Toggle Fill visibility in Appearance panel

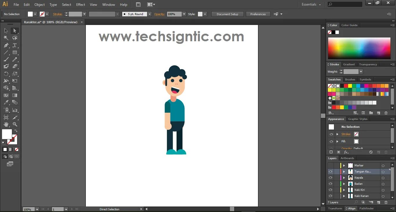[331, 141]
